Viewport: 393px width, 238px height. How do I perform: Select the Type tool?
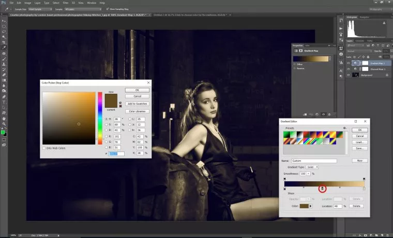click(x=4, y=102)
